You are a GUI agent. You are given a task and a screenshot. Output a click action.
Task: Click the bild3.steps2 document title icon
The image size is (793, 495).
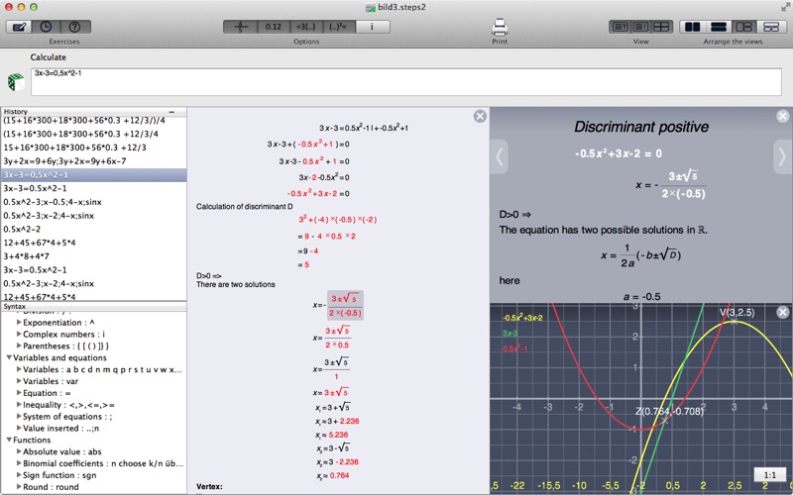point(371,8)
